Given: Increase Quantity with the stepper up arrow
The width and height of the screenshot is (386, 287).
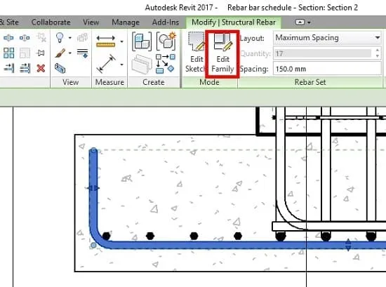Looking at the screenshot, I should (x=378, y=51).
